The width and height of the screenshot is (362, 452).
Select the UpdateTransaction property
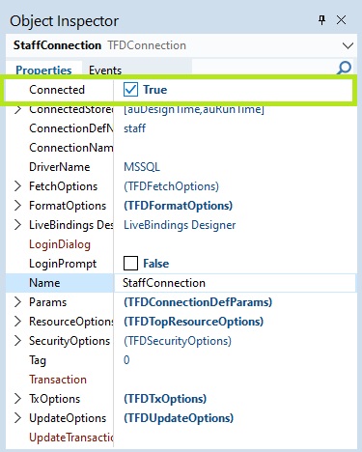pyautogui.click(x=71, y=438)
